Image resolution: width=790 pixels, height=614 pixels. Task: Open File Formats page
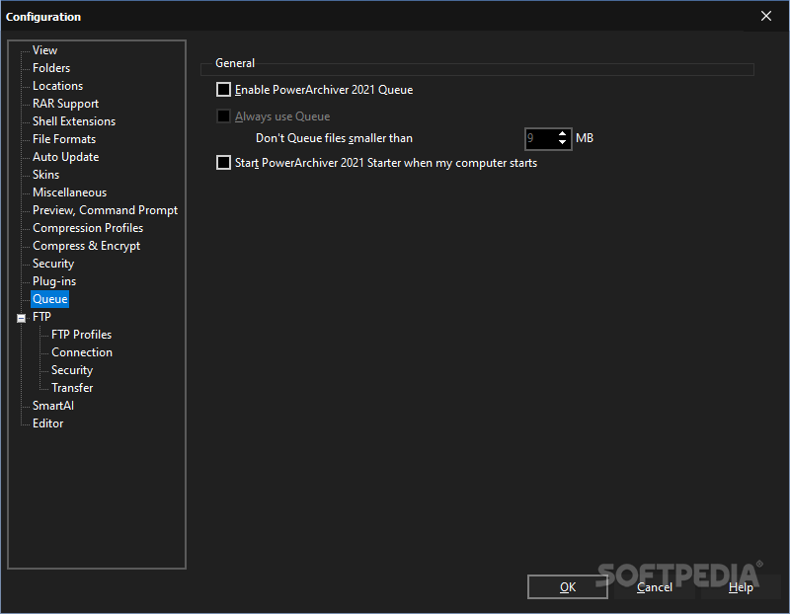pyautogui.click(x=64, y=139)
